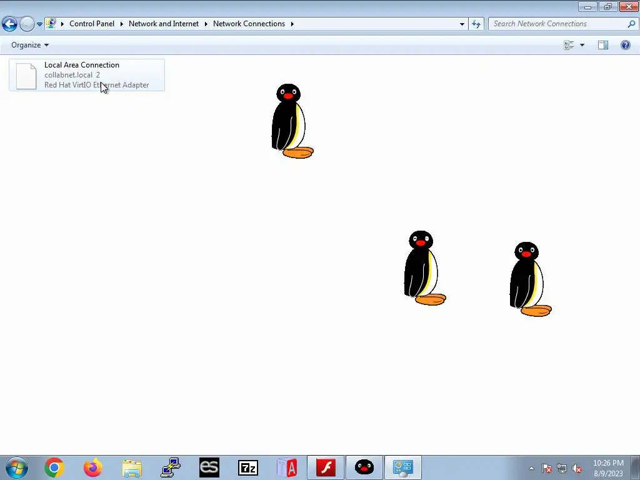
Task: Toggle the preview pane button
Action: click(x=603, y=45)
